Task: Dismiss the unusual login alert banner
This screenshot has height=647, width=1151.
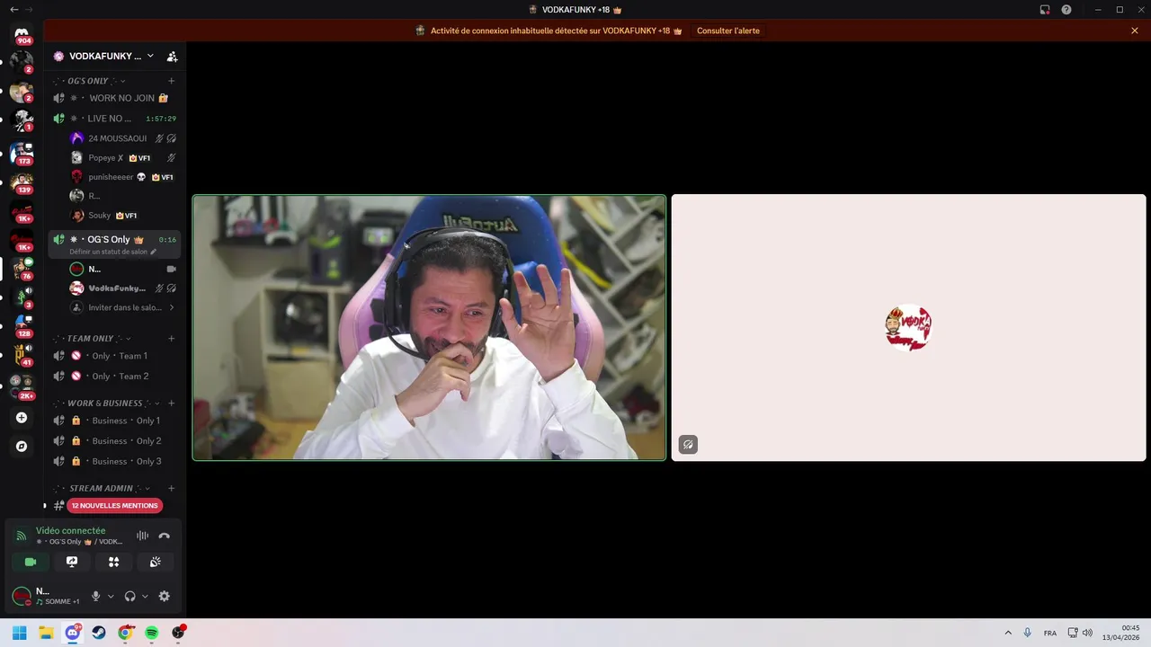Action: 1135,31
